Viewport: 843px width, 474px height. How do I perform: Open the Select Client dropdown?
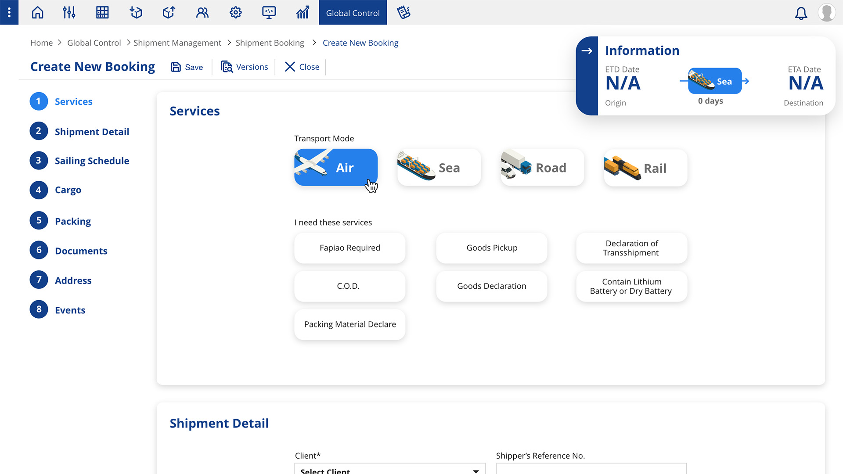[x=389, y=470]
